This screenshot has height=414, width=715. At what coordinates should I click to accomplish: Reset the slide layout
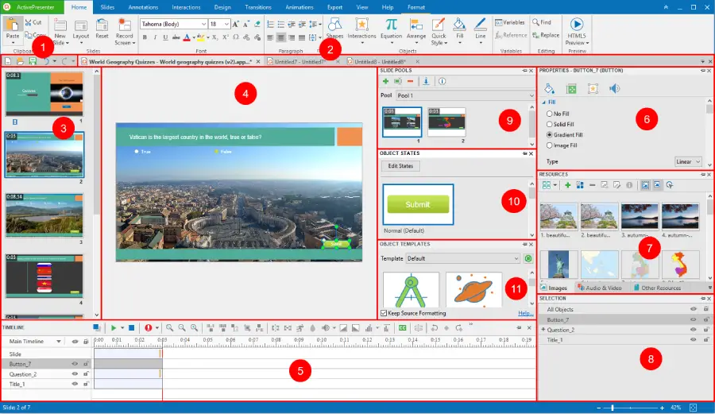[102, 29]
